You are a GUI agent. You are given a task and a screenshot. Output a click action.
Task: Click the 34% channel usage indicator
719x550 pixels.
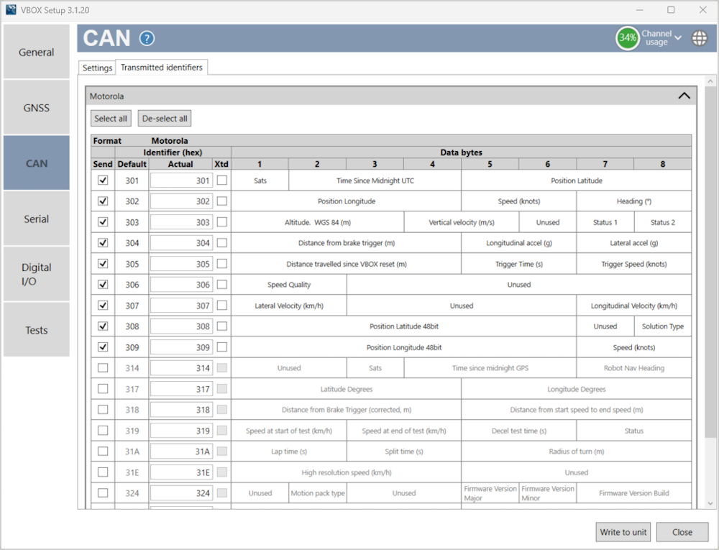(627, 38)
